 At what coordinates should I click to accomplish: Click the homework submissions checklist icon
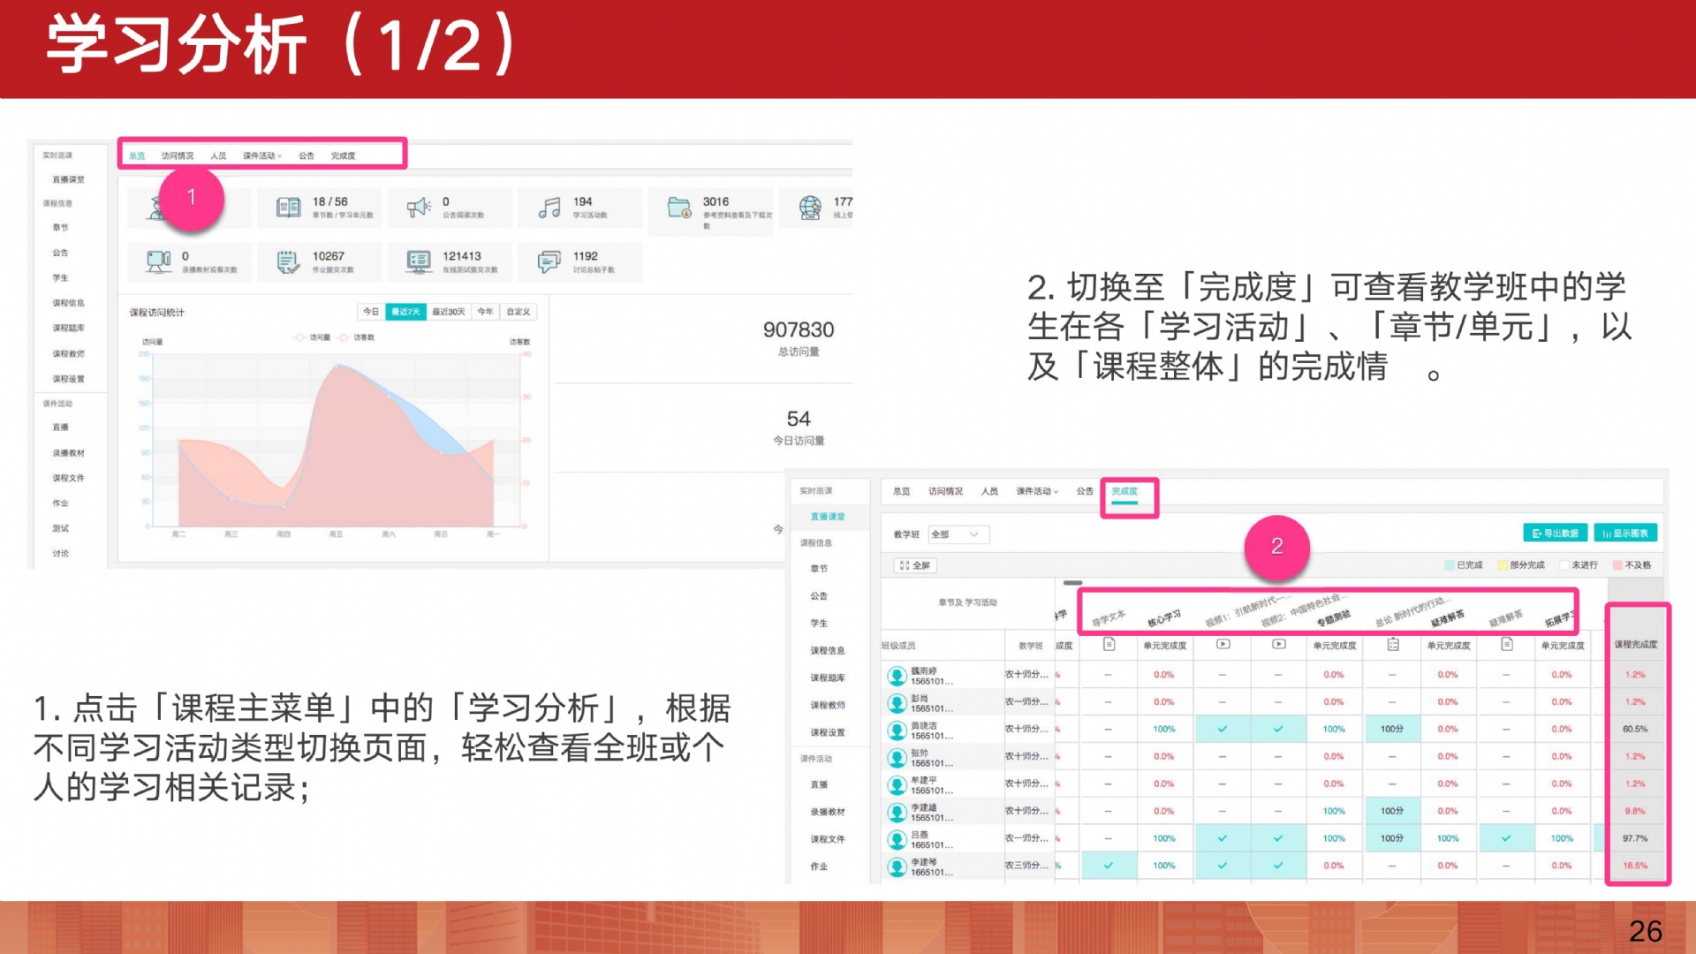point(288,262)
